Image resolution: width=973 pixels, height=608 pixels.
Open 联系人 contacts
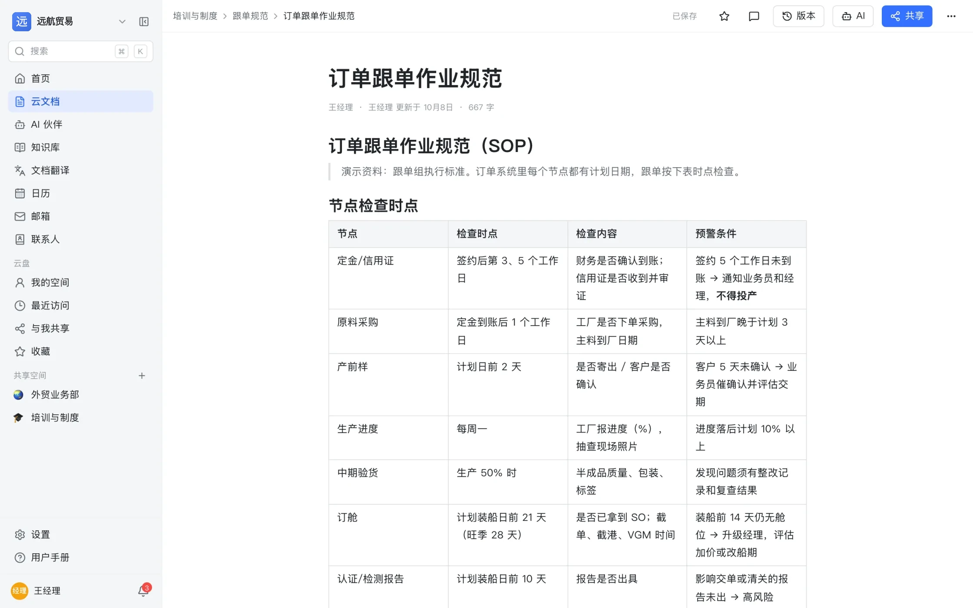[81, 239]
